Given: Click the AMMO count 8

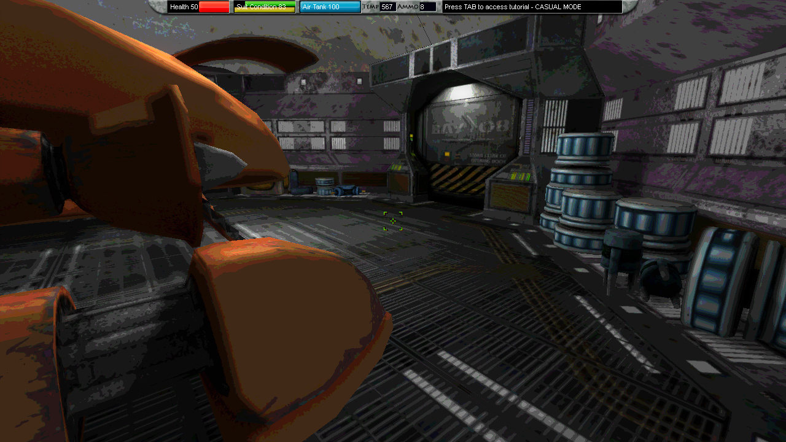Looking at the screenshot, I should [x=427, y=7].
